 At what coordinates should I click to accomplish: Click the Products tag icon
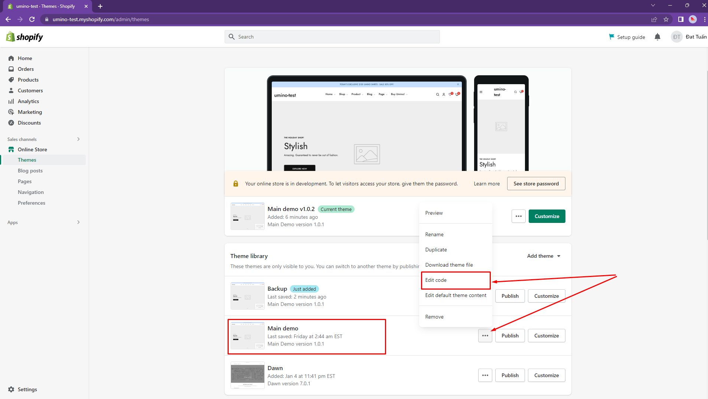(x=11, y=80)
